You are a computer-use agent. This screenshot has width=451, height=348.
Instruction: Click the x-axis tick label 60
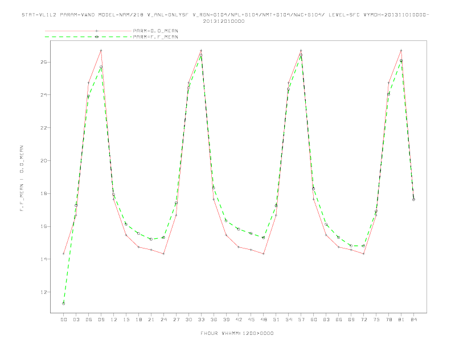314,320
